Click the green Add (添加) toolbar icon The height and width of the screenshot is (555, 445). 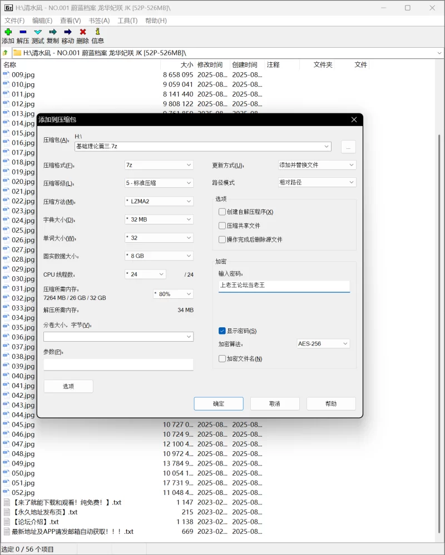tap(8, 32)
